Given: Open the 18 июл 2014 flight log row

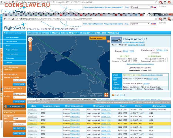Looking at the screenshot, I should click(x=99, y=110).
